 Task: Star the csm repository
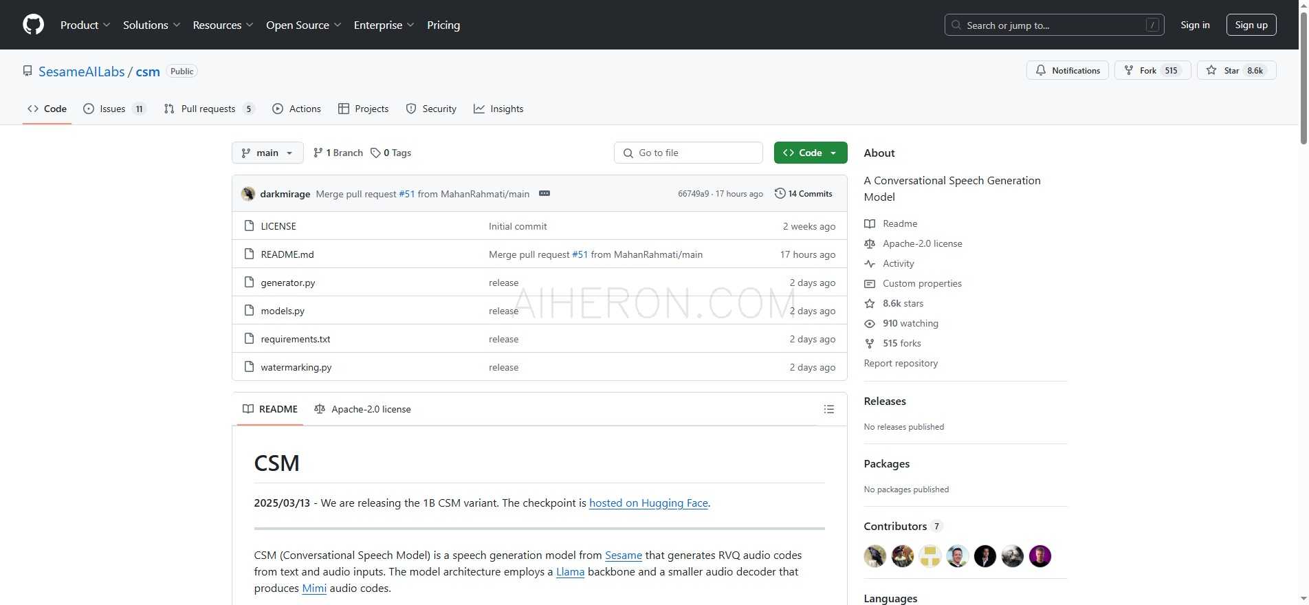click(1236, 70)
